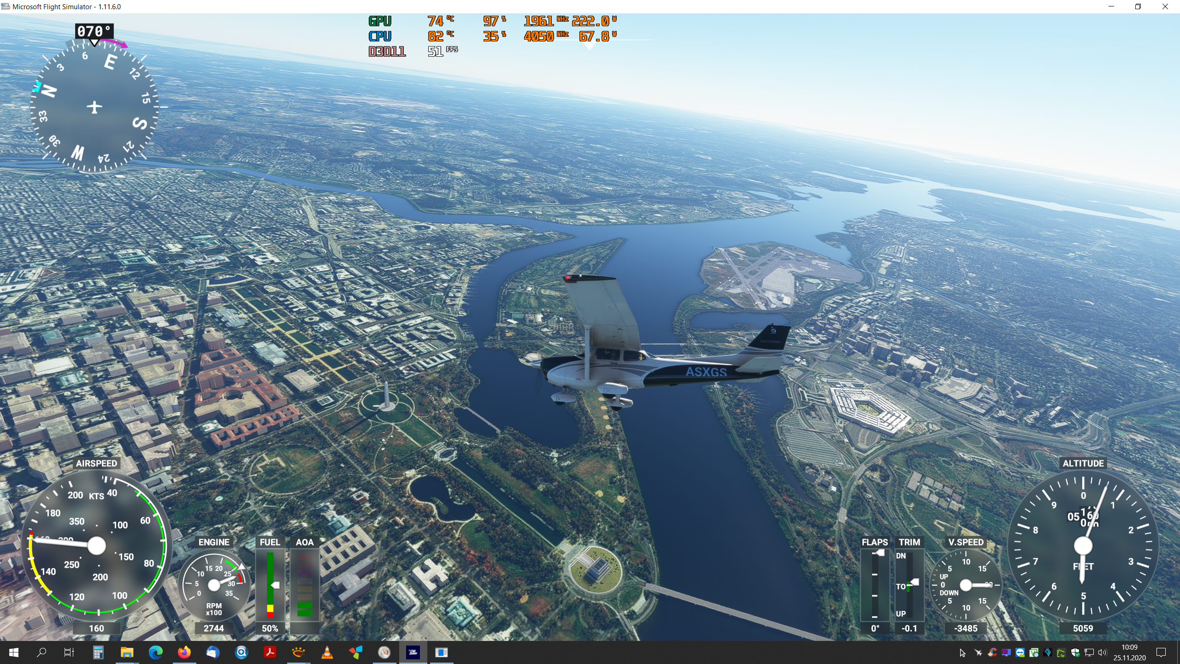The image size is (1180, 664).
Task: Launch Microsoft Edge from the taskbar
Action: coord(156,652)
